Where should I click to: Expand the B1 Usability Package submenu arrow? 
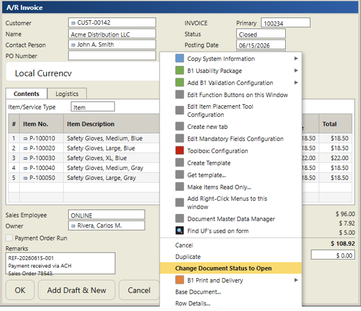point(296,71)
